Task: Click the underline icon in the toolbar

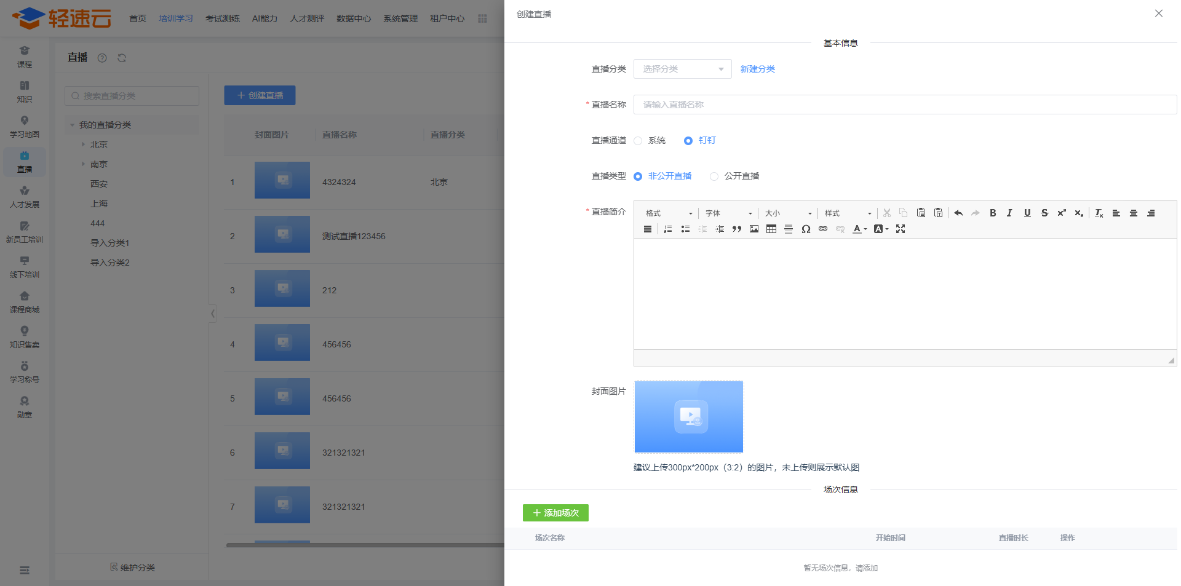Action: [x=1027, y=213]
